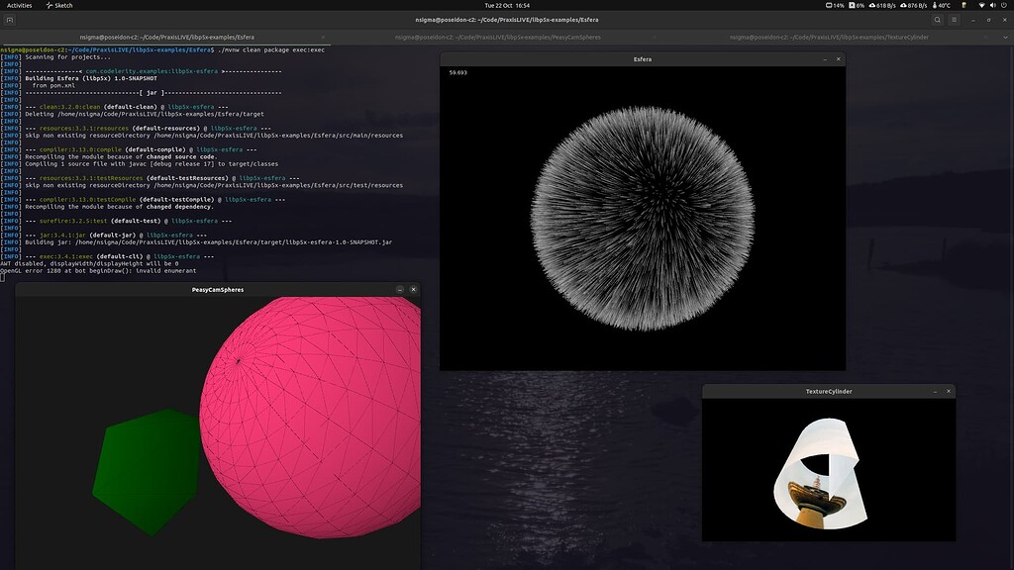Open the terminal hamburger menu
The width and height of the screenshot is (1014, 570).
coord(952,19)
